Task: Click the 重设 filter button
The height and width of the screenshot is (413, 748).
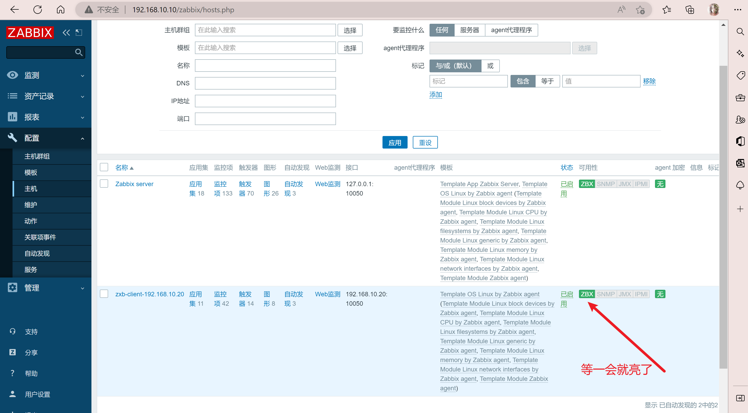Action: coord(425,143)
